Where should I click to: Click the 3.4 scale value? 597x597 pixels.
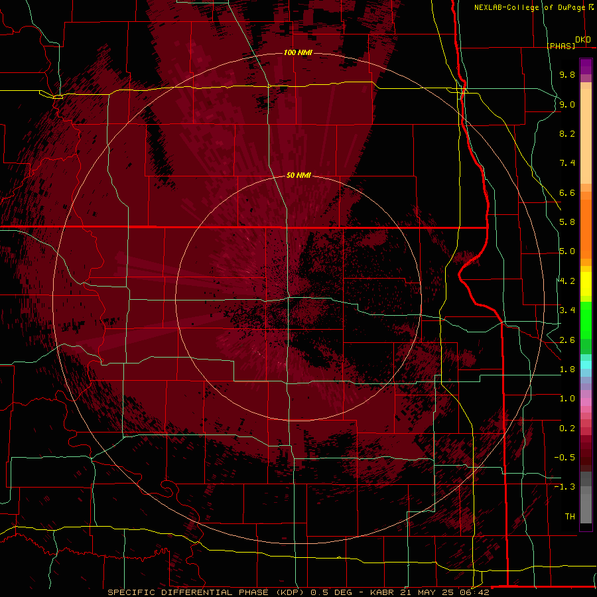click(x=567, y=310)
